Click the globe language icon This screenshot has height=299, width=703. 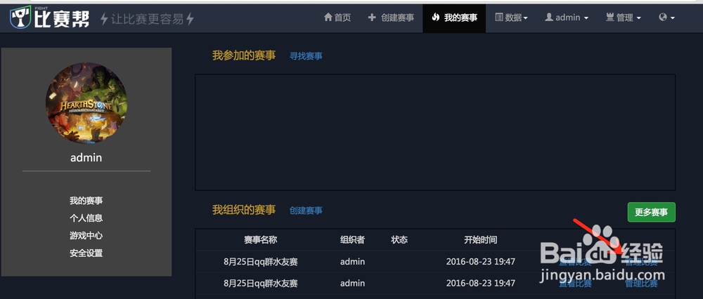[x=663, y=17]
